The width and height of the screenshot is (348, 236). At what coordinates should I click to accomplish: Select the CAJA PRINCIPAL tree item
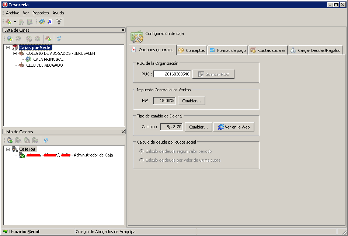pyautogui.click(x=48, y=59)
